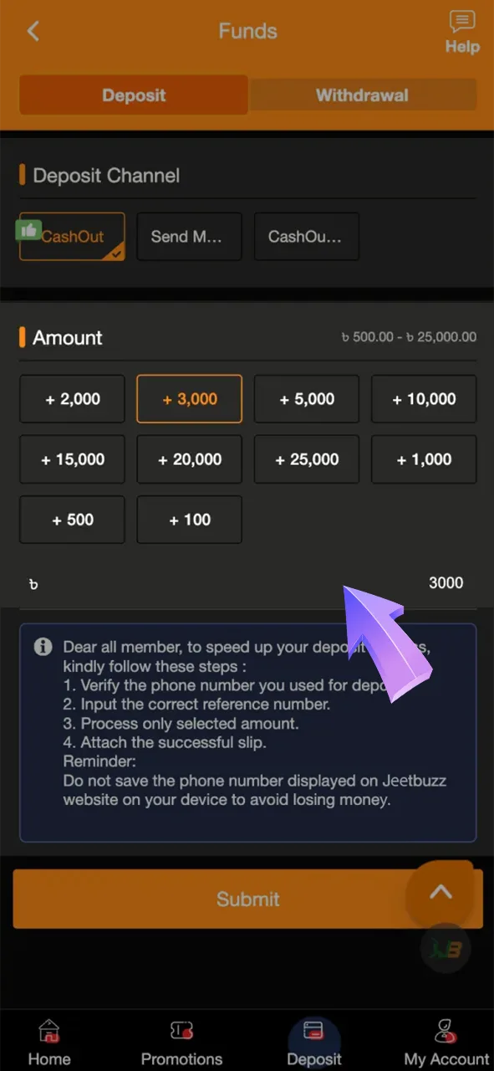
Task: Switch to the Withdrawal tab
Action: (363, 95)
